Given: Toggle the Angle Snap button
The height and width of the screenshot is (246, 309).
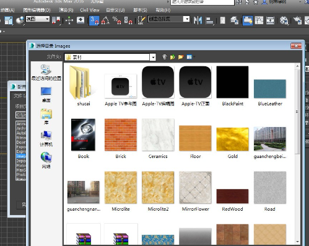Looking at the screenshot, I should (105, 20).
